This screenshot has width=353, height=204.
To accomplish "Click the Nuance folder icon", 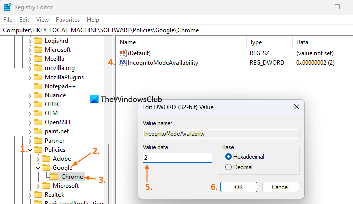I will coord(38,95).
